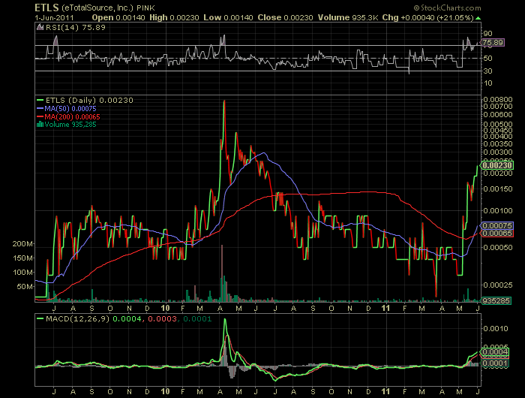Click the highlighted 0.00230 price tag
This screenshot has height=398, width=525.
click(496, 165)
